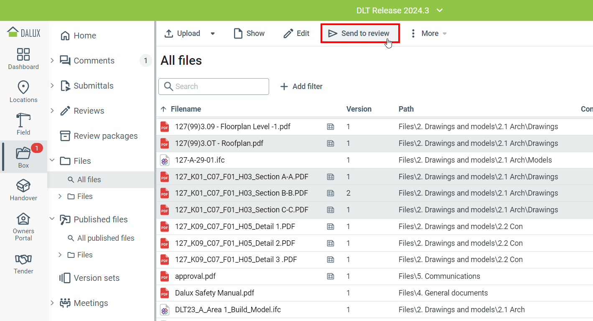Screen dimensions: 593x321
Task: Click the Dalux logo
Action: [x=24, y=32]
